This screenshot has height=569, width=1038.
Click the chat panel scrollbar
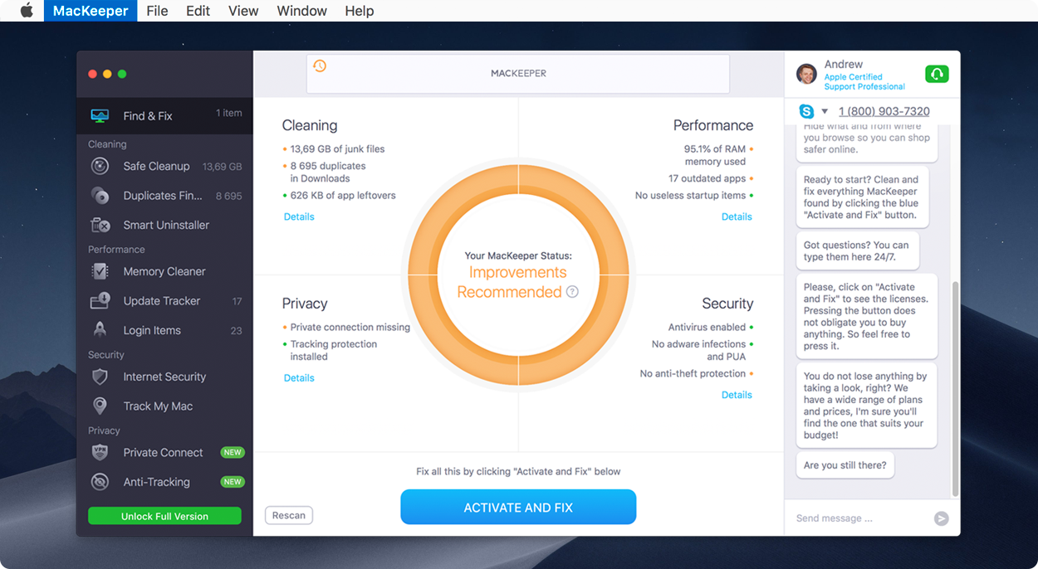pyautogui.click(x=954, y=390)
